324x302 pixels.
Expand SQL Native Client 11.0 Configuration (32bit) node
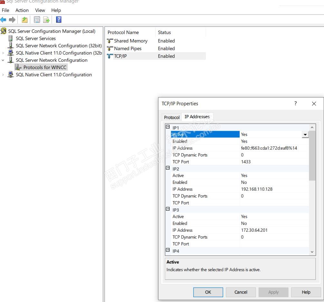point(3,53)
